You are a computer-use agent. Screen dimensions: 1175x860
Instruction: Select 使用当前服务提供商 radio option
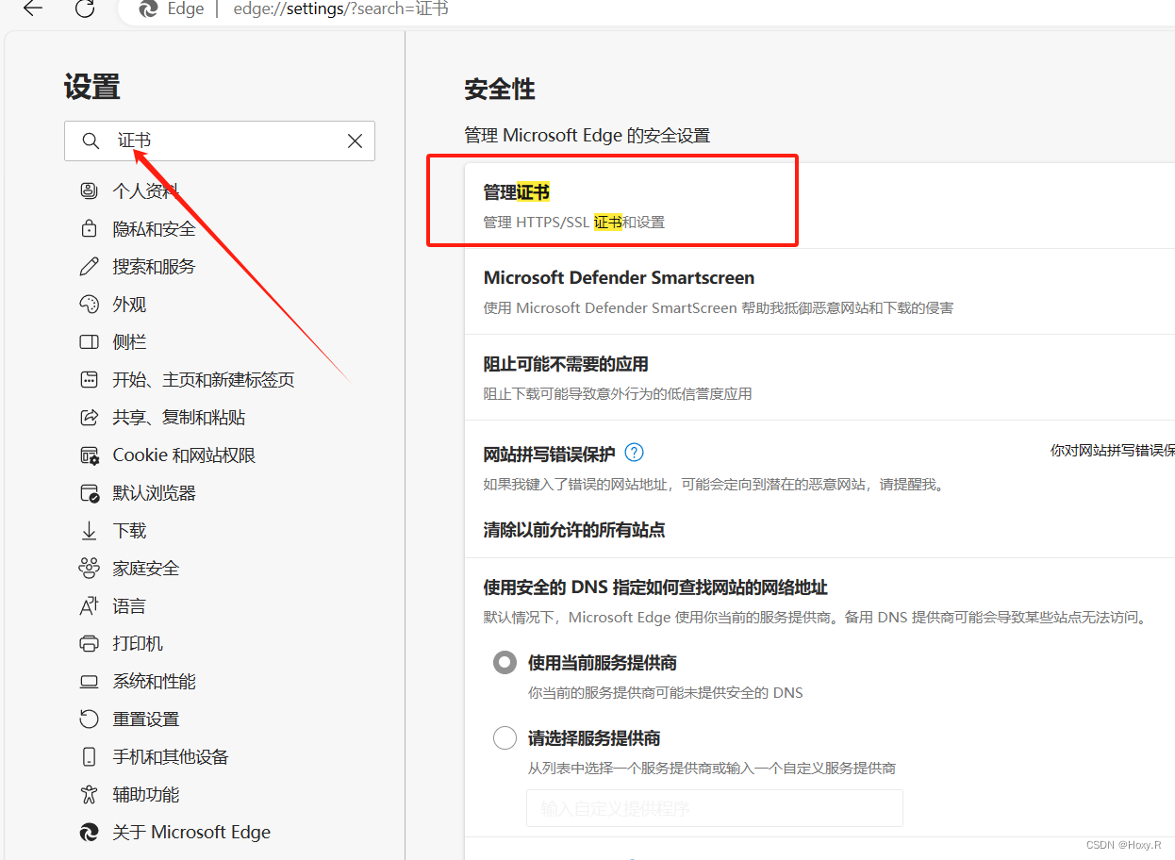pyautogui.click(x=505, y=662)
